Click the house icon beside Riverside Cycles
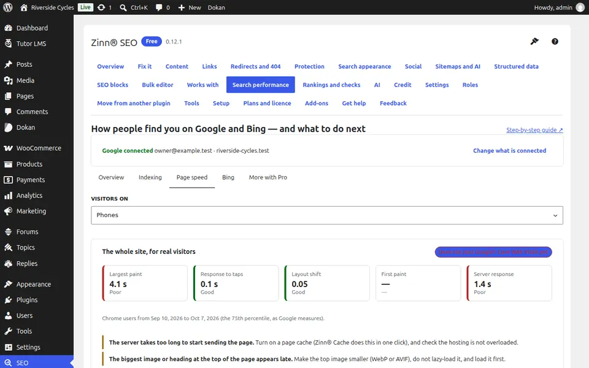Image resolution: width=589 pixels, height=368 pixels. 24,7
